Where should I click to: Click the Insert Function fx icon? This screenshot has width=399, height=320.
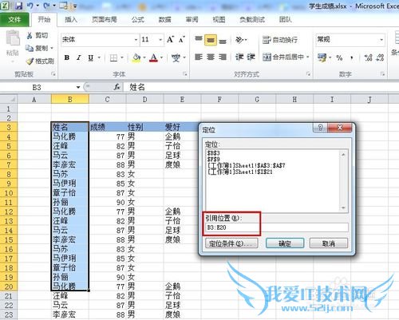tap(117, 87)
